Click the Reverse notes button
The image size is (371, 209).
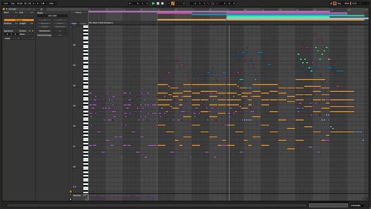click(45, 23)
